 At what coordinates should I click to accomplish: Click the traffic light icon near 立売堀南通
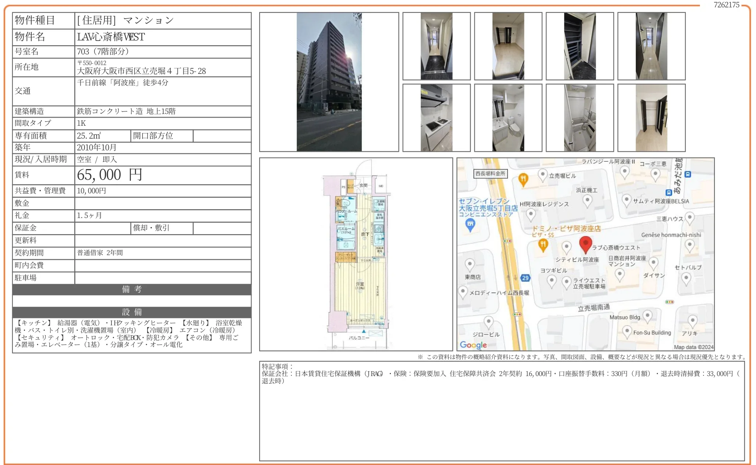(670, 302)
